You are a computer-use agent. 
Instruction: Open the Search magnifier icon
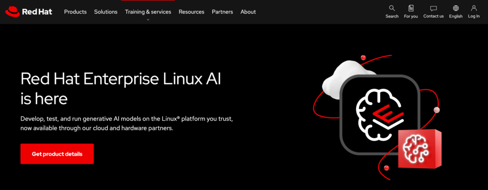click(392, 8)
